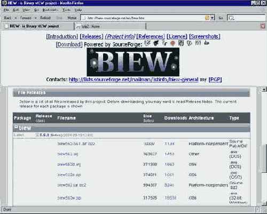Open the Back history dropdown arrow
Viewport: 267px width, 214px height.
[15, 18]
